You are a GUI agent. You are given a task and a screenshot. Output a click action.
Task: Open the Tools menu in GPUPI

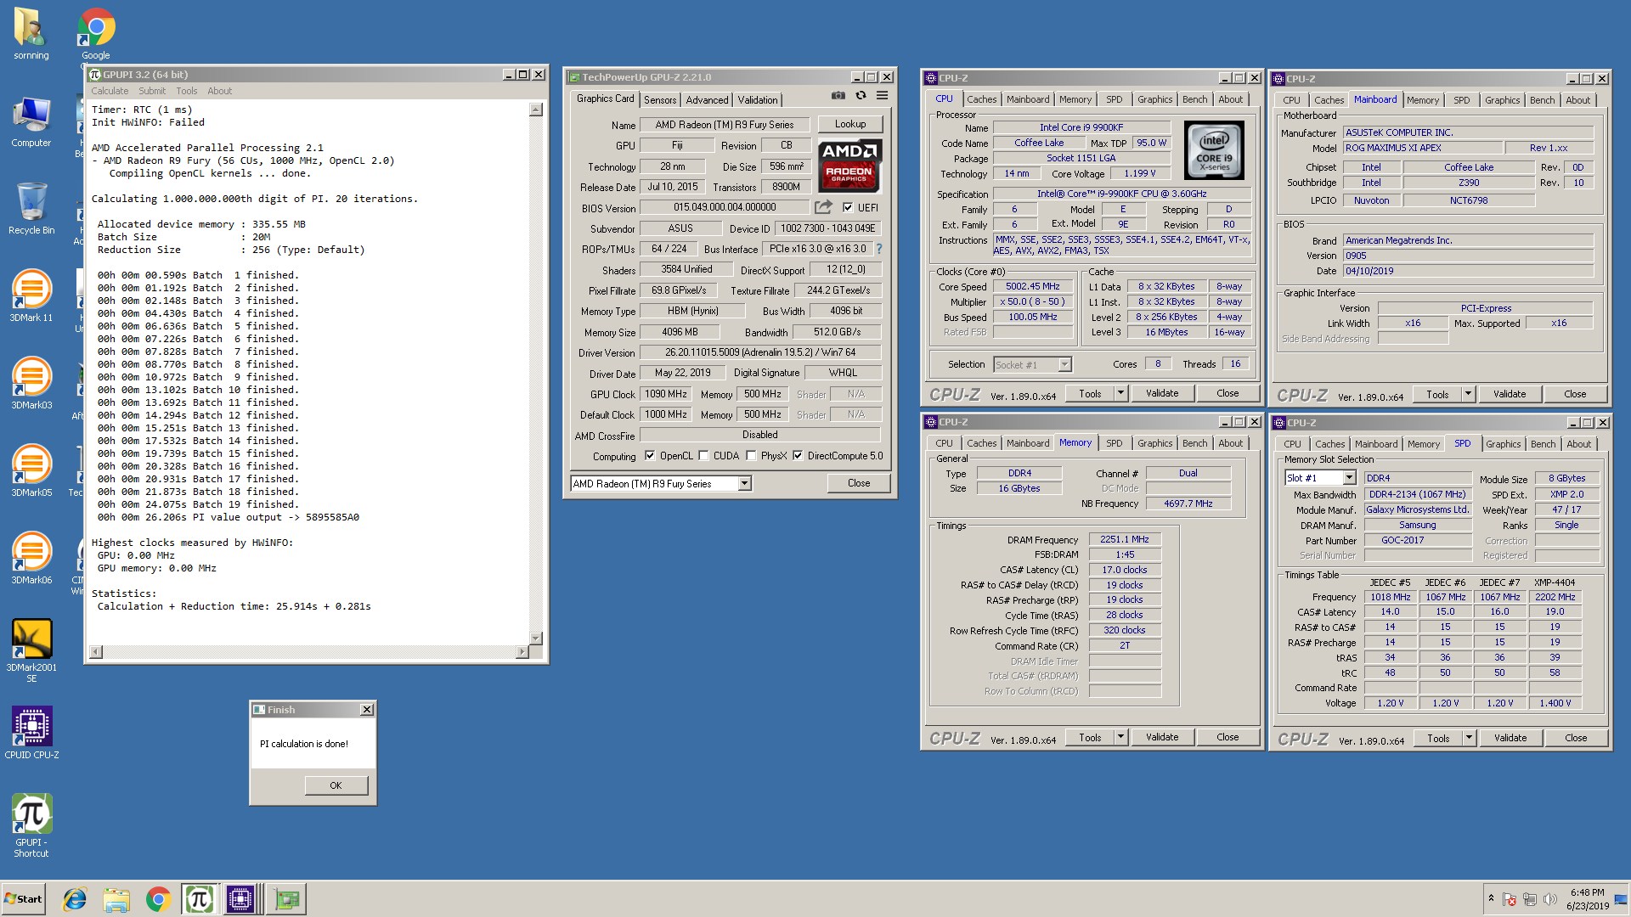click(186, 91)
